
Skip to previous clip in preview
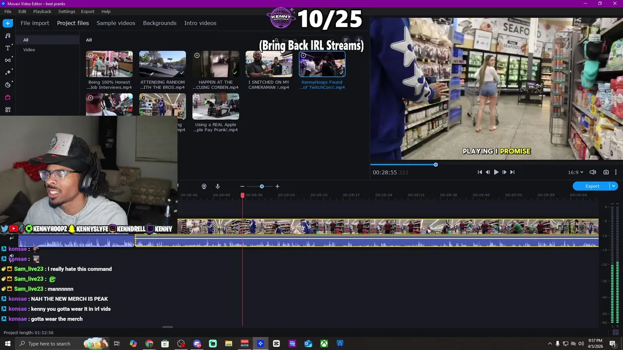[479, 172]
